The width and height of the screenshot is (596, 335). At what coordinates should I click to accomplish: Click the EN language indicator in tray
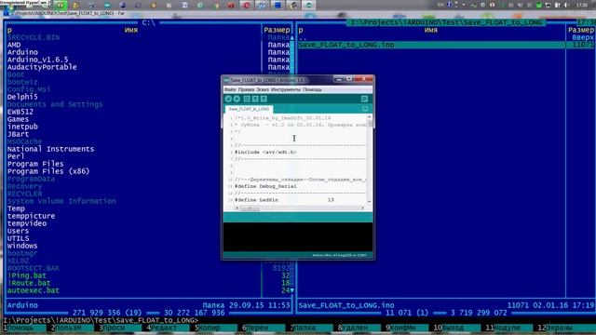tap(440, 5)
